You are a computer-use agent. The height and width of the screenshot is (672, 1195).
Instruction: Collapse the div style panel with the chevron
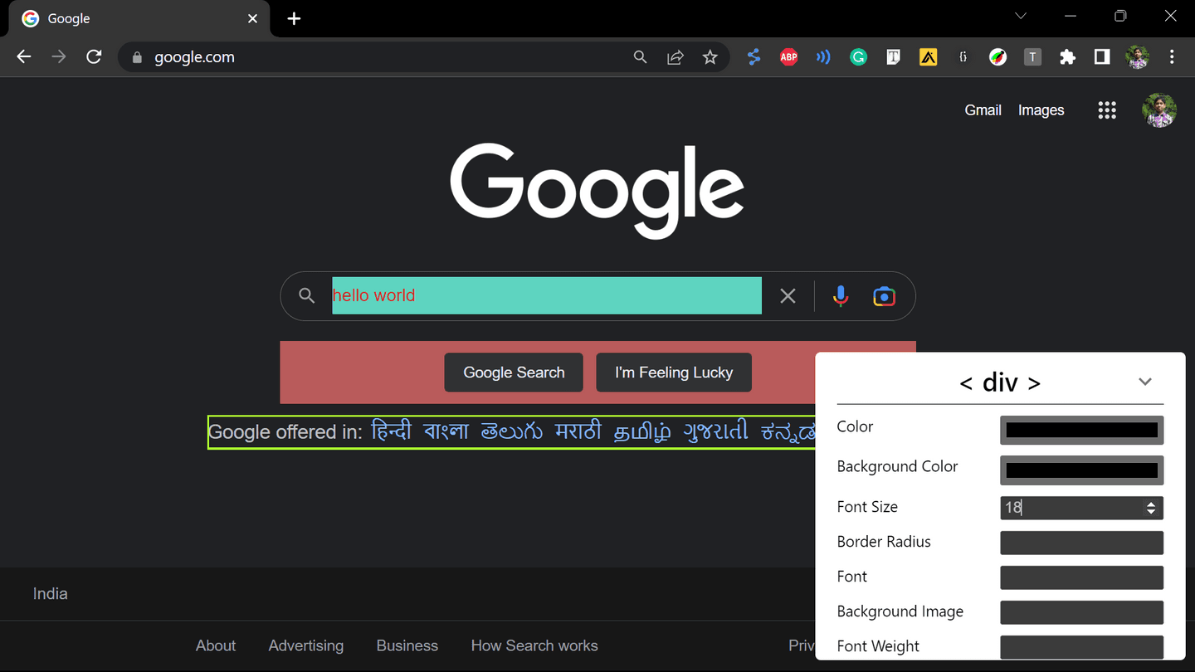point(1145,382)
